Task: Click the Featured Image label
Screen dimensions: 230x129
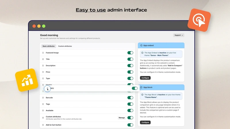Action: [52, 53]
